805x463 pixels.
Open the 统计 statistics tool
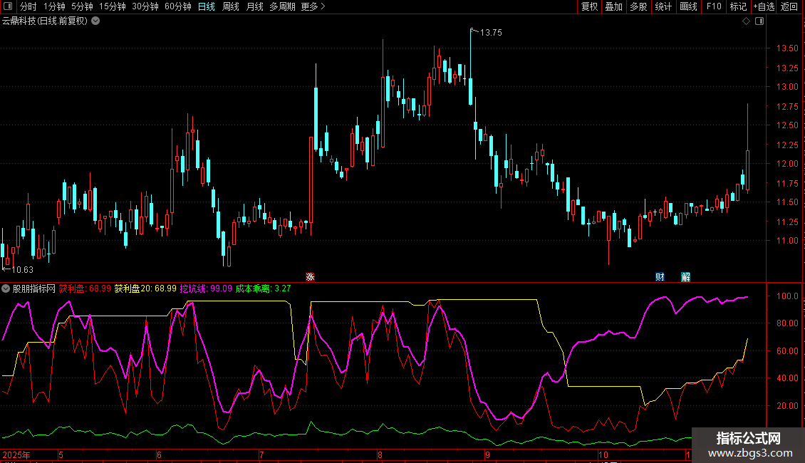pos(663,7)
